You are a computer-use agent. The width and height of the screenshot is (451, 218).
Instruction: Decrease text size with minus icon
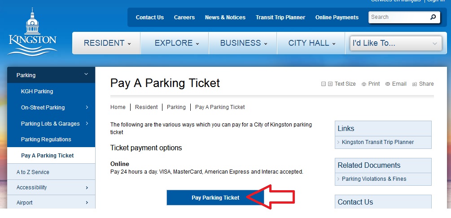324,84
